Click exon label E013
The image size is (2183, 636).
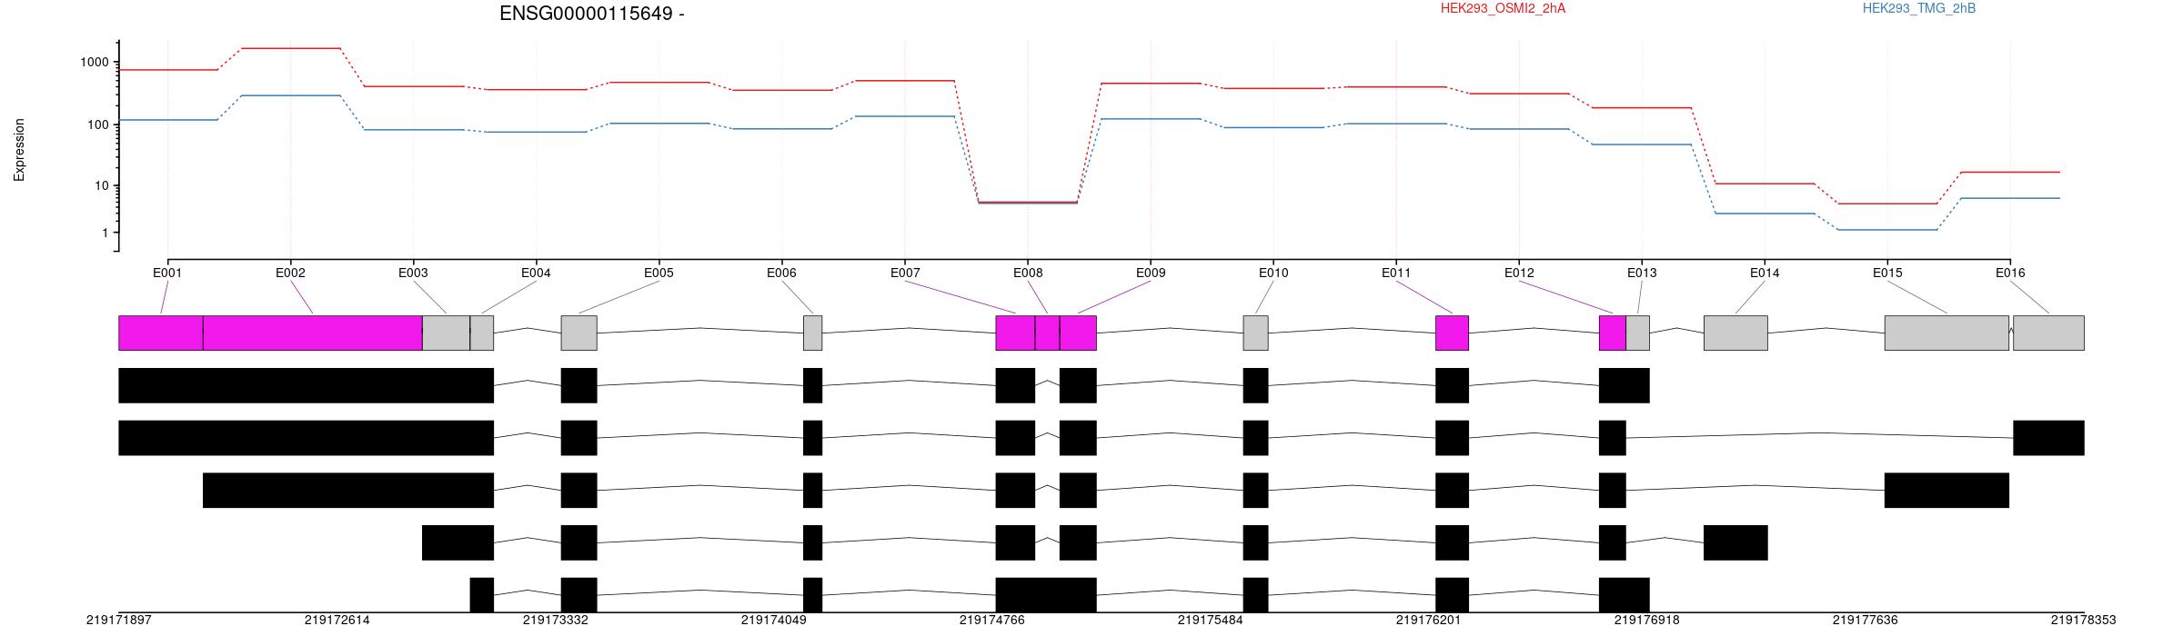pyautogui.click(x=1642, y=273)
